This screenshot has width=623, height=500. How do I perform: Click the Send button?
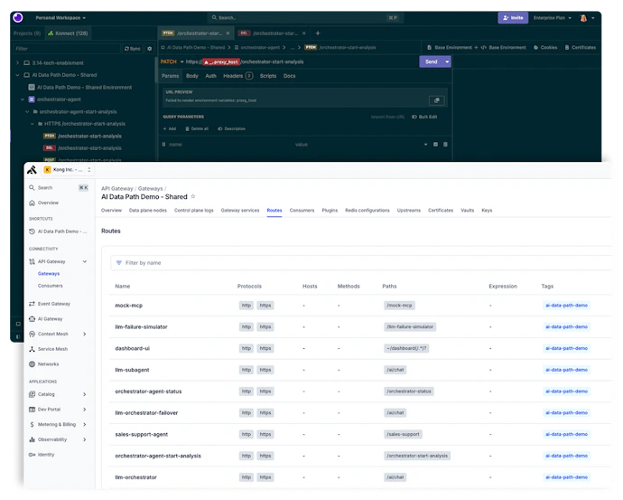point(431,61)
